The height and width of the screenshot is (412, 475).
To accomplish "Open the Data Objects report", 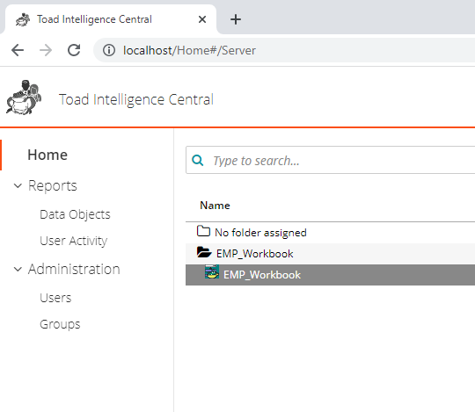I will coord(75,214).
